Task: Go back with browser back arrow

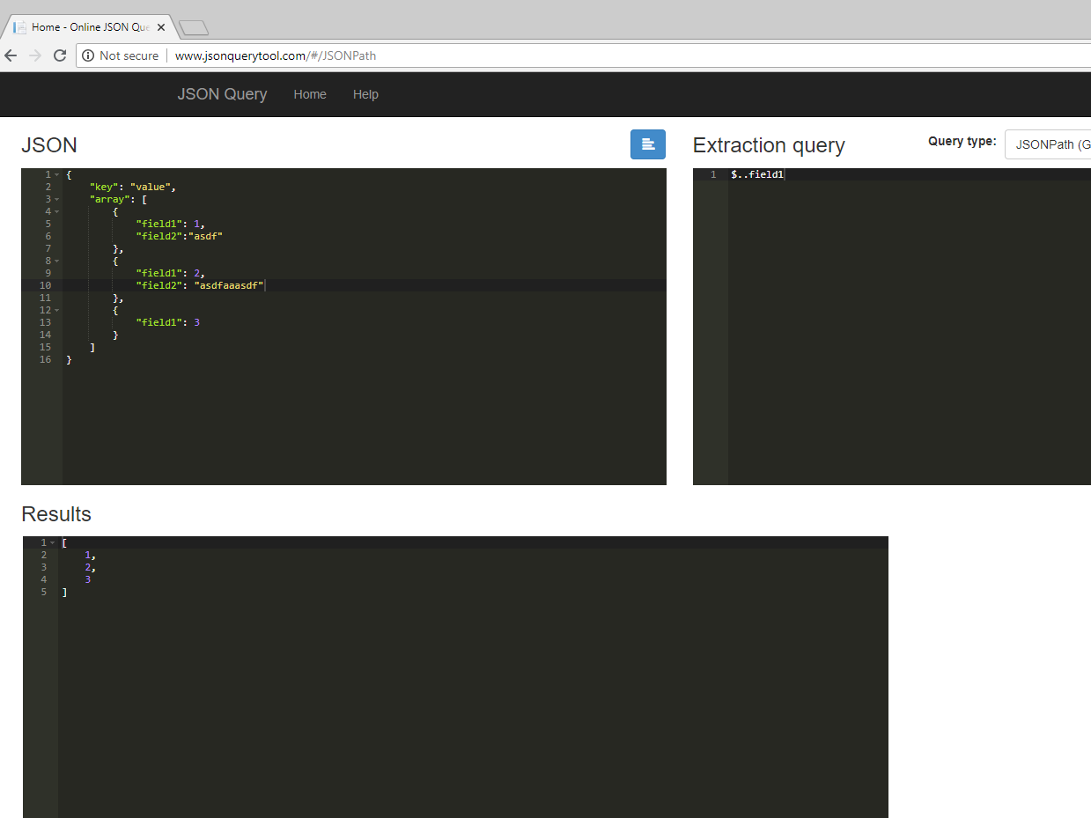Action: click(11, 55)
